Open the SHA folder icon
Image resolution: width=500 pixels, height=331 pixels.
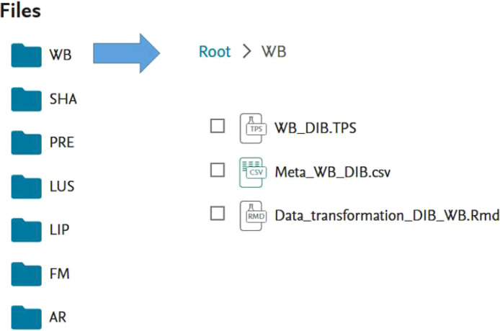[26, 99]
